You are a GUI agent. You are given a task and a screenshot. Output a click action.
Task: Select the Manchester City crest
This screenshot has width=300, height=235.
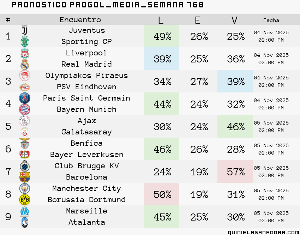coord(25,188)
